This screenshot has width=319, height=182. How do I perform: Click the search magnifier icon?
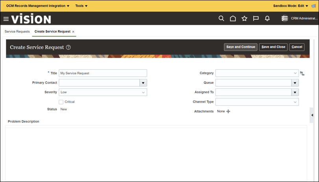[221, 18]
